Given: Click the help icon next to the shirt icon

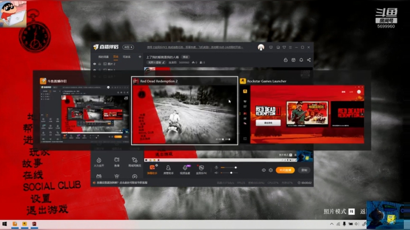Looking at the screenshot, I should coord(278,47).
